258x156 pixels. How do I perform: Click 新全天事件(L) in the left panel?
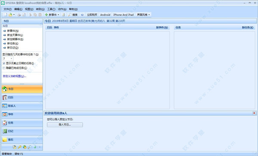pos(15,35)
